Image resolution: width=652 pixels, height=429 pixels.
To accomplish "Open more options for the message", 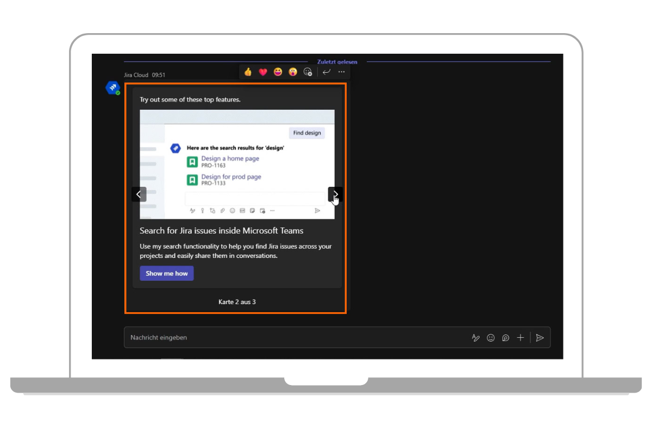I will pyautogui.click(x=341, y=72).
